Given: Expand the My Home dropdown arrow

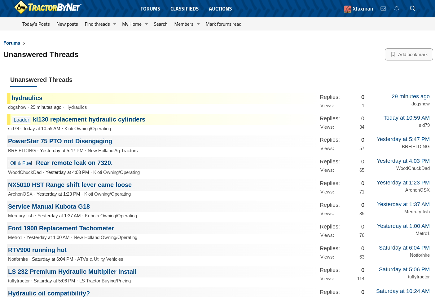Looking at the screenshot, I should (146, 24).
